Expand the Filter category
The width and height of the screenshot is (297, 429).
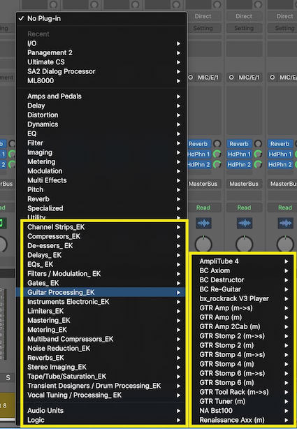coord(101,143)
